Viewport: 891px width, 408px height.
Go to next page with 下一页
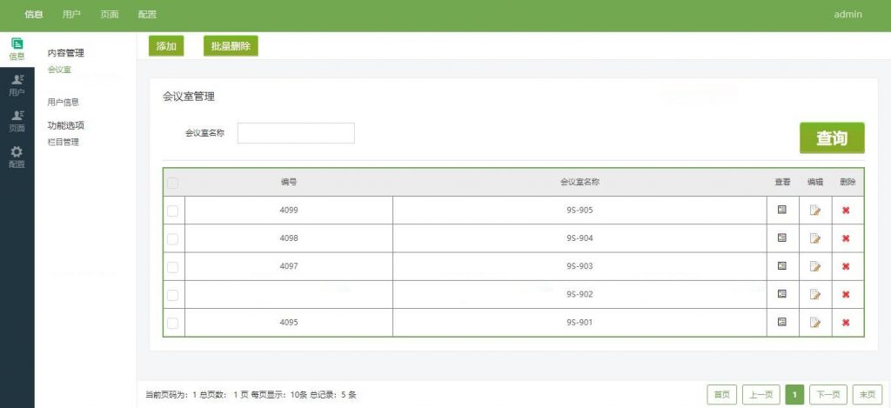point(828,395)
